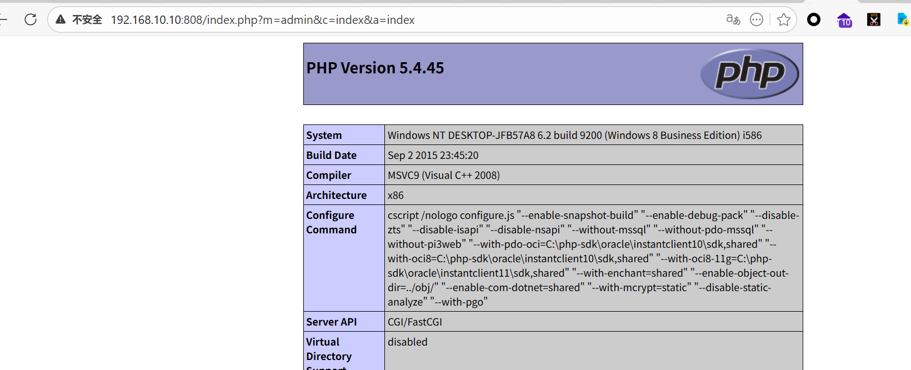Click the 'Architecture' row label

tap(337, 195)
